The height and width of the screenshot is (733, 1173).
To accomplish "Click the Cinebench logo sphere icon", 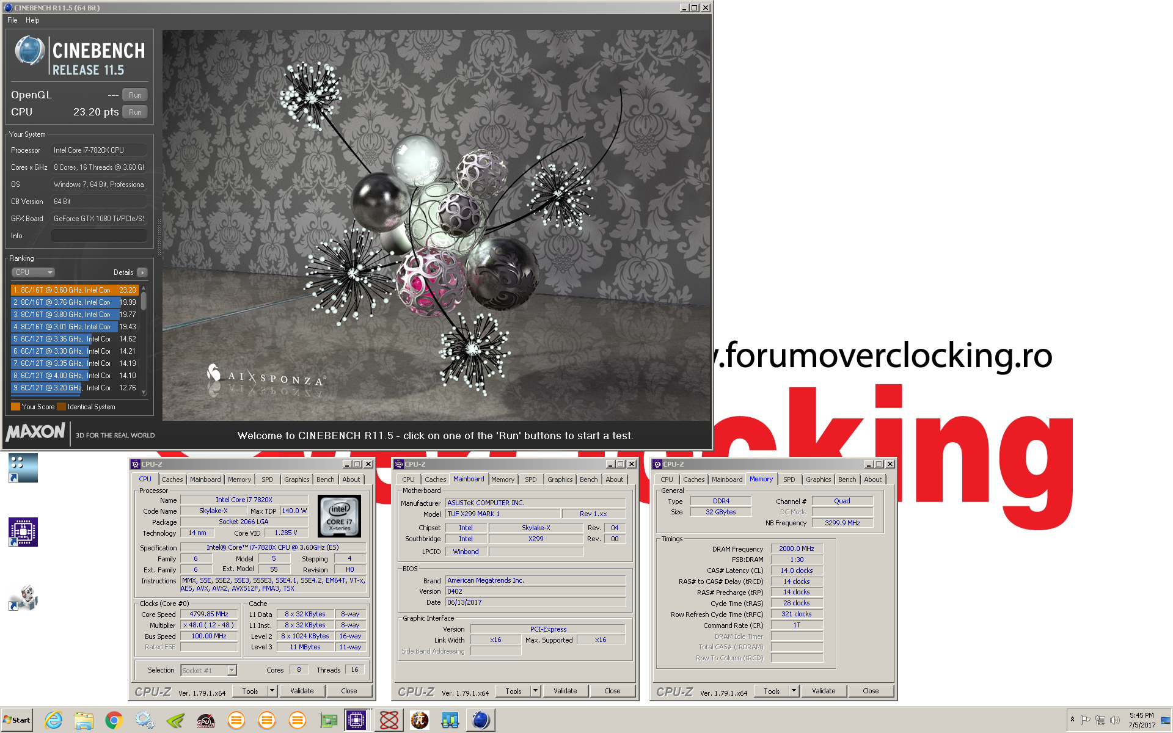I will 29,51.
